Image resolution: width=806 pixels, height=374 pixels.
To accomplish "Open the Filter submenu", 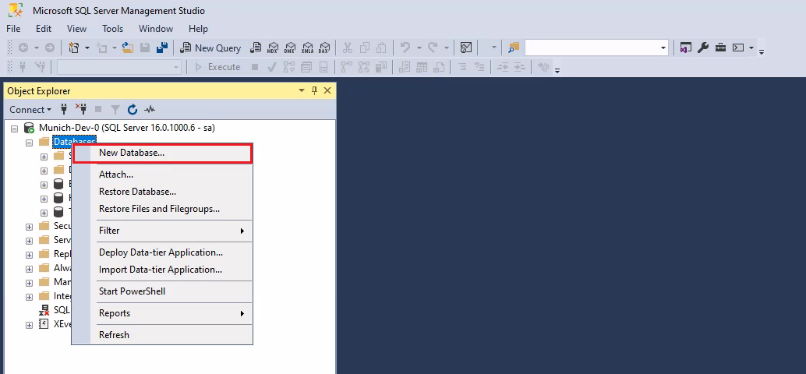I will pos(162,231).
